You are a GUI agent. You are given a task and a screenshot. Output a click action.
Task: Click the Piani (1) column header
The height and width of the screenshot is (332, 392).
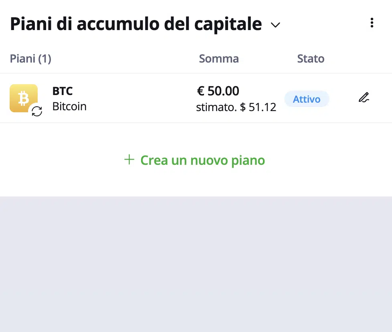(x=30, y=59)
